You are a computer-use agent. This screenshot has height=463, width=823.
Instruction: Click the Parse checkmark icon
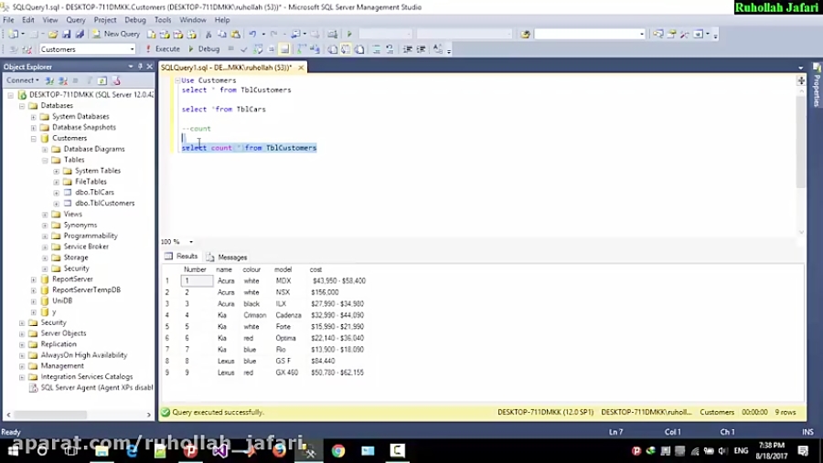click(x=243, y=49)
